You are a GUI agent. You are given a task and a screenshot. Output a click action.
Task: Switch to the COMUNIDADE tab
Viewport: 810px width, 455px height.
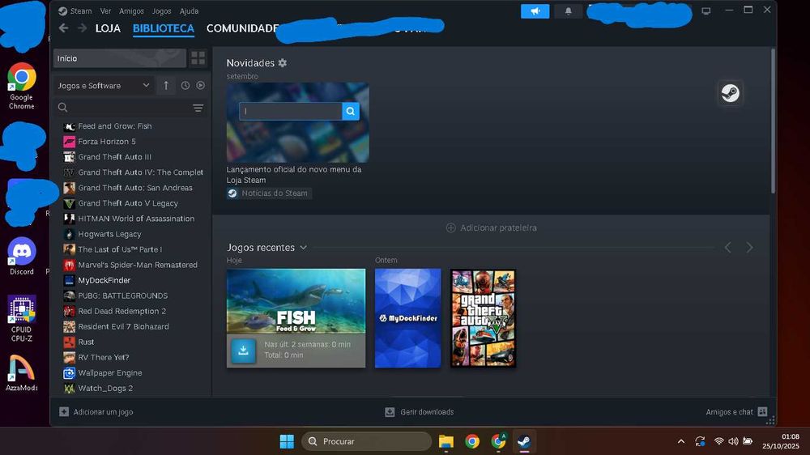pos(241,28)
